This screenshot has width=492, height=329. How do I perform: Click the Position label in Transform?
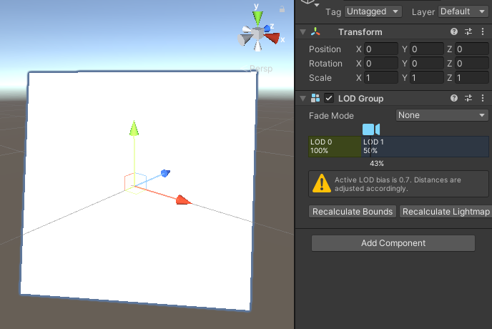(x=325, y=49)
